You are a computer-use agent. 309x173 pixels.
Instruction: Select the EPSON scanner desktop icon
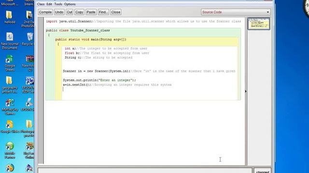coord(28,105)
